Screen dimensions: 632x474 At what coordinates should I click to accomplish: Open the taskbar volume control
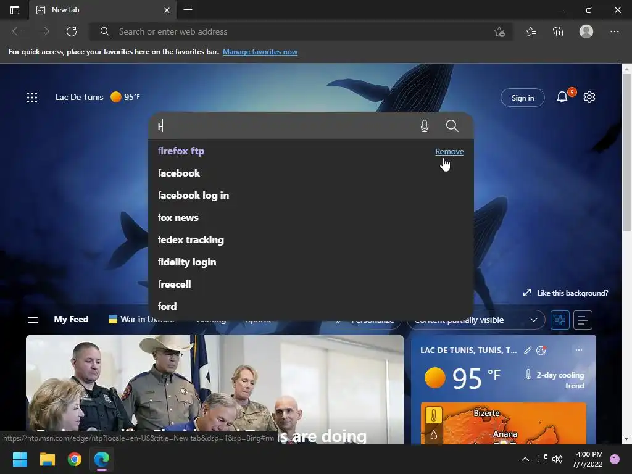(557, 459)
